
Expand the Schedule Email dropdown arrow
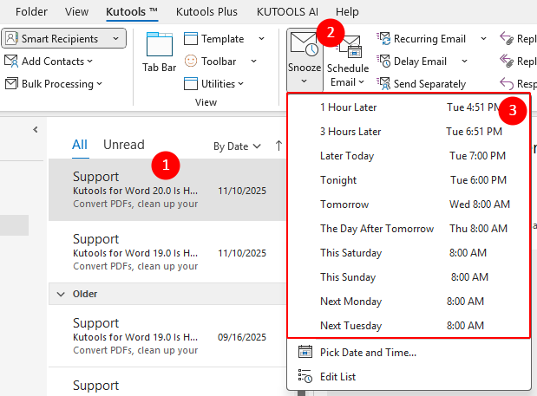pos(361,82)
